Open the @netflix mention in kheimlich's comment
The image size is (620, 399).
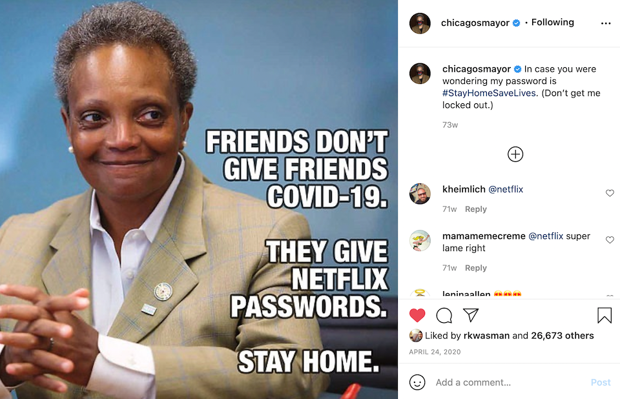click(x=506, y=189)
